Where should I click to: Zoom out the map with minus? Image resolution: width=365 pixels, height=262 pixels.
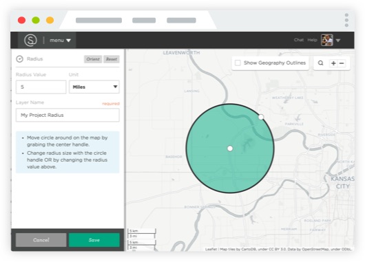pos(342,63)
